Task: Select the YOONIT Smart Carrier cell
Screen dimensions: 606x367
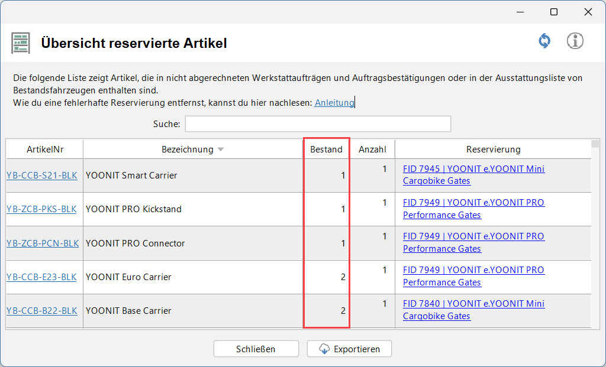Action: pos(192,175)
